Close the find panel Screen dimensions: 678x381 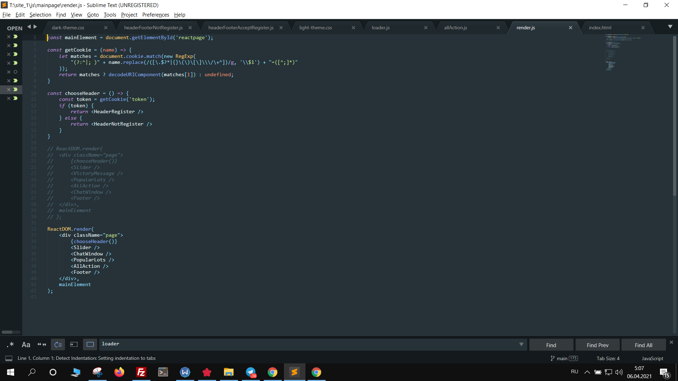coord(671,343)
